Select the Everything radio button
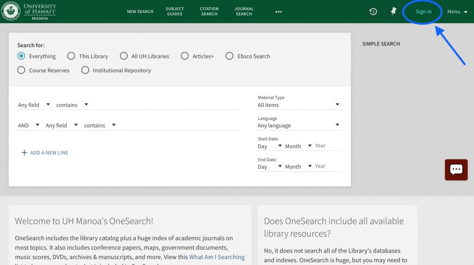The image size is (474, 265). click(x=21, y=56)
